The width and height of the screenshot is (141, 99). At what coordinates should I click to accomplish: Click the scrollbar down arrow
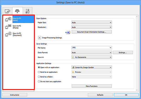[137, 90]
